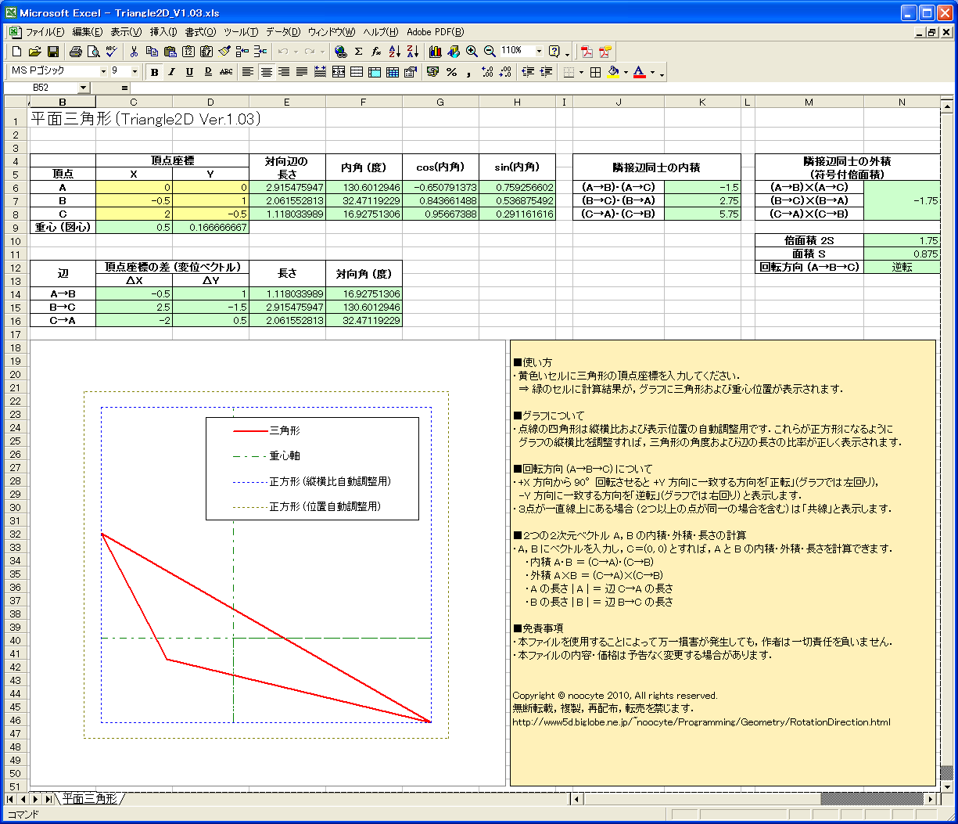Open the ファイル(F) menu

tap(45, 32)
